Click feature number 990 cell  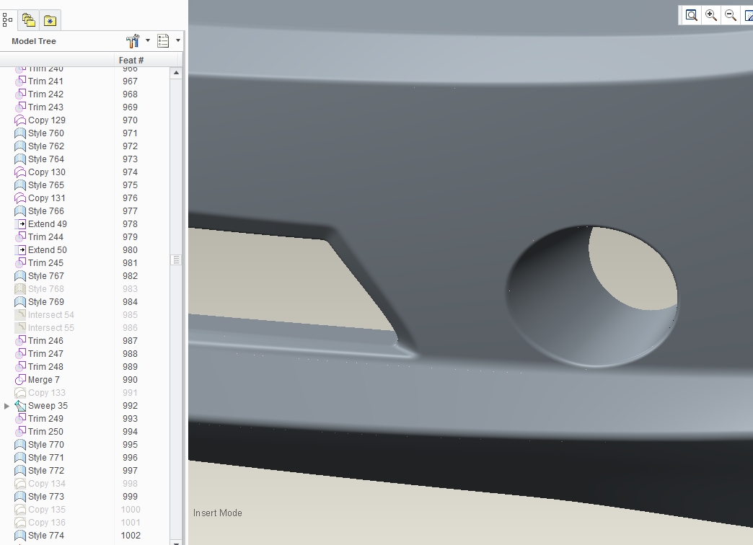pyautogui.click(x=130, y=379)
